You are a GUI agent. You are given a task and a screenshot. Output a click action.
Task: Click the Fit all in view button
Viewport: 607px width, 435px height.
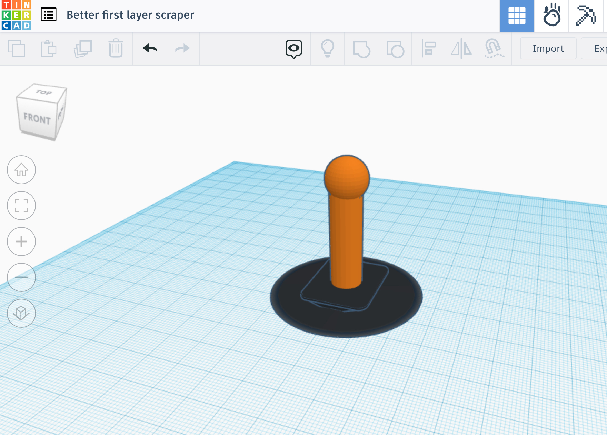21,206
